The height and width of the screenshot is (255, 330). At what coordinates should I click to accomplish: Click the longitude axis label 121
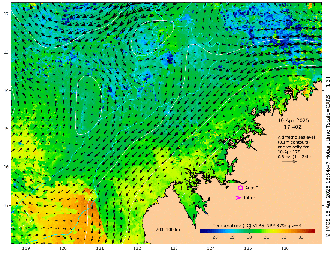(100, 248)
